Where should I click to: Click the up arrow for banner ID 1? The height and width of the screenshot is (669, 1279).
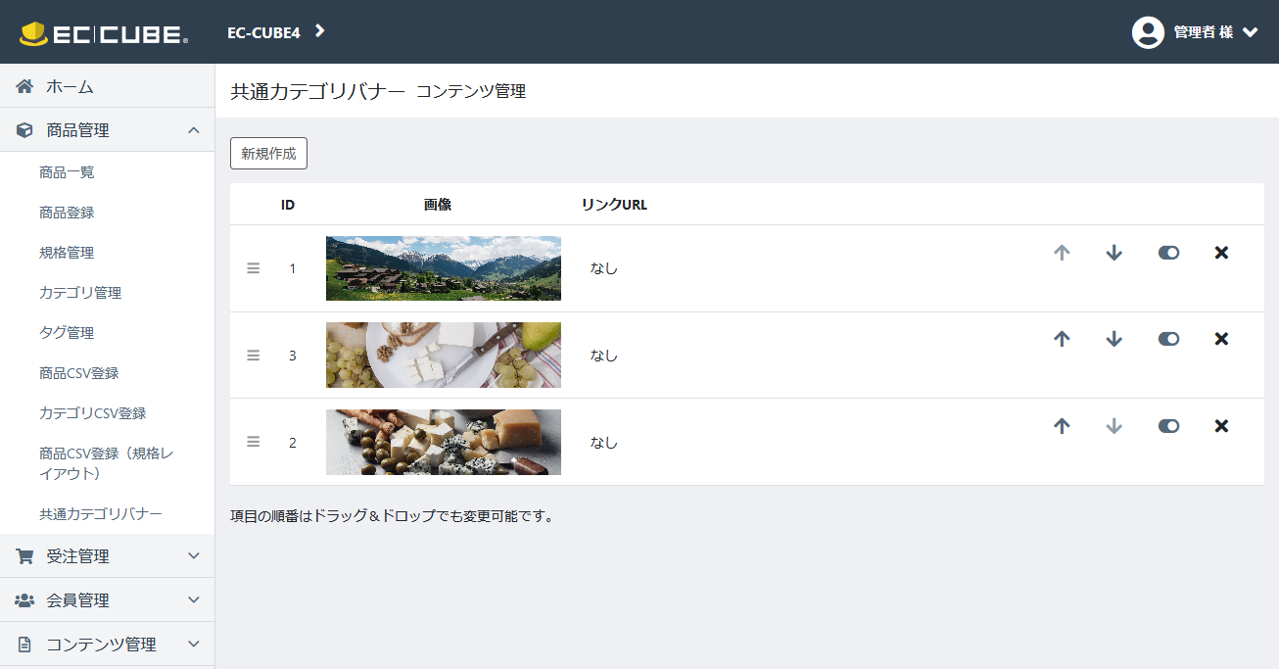tap(1062, 253)
